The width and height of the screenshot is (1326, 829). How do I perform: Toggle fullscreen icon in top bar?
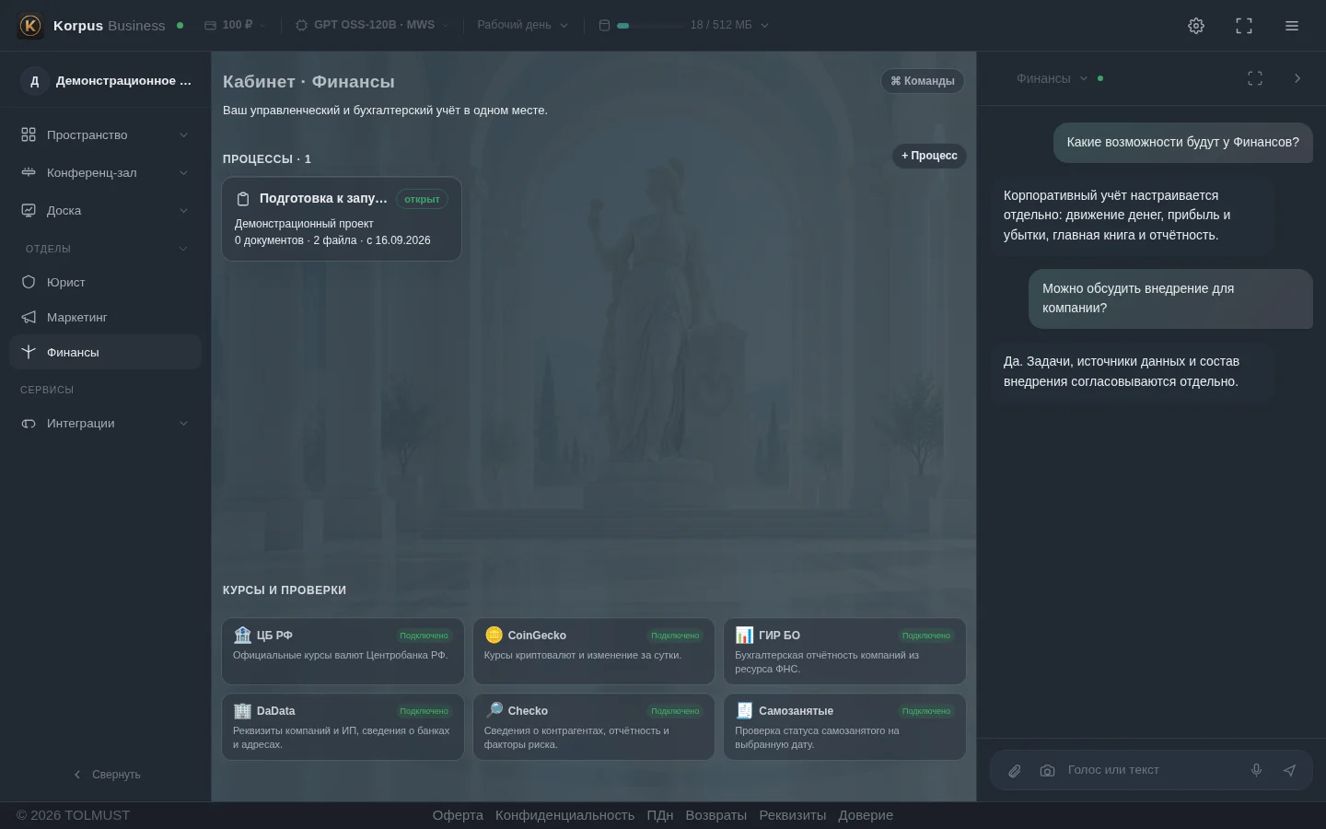(1244, 26)
